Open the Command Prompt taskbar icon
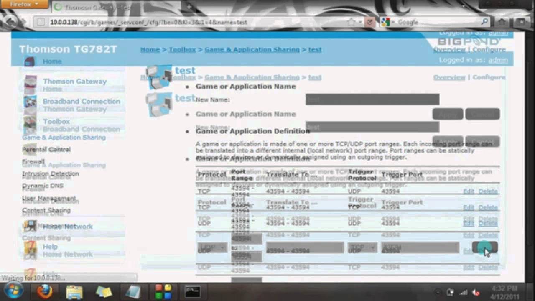Viewport: 535px width, 301px height. pos(193,291)
